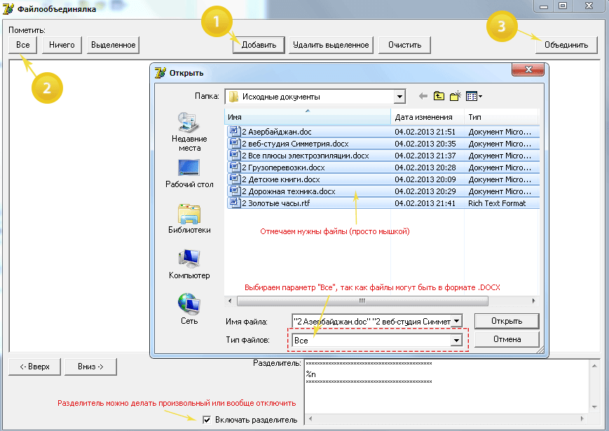Click the separator area scroll-up arrow
This screenshot has height=431, width=609.
pyautogui.click(x=594, y=366)
